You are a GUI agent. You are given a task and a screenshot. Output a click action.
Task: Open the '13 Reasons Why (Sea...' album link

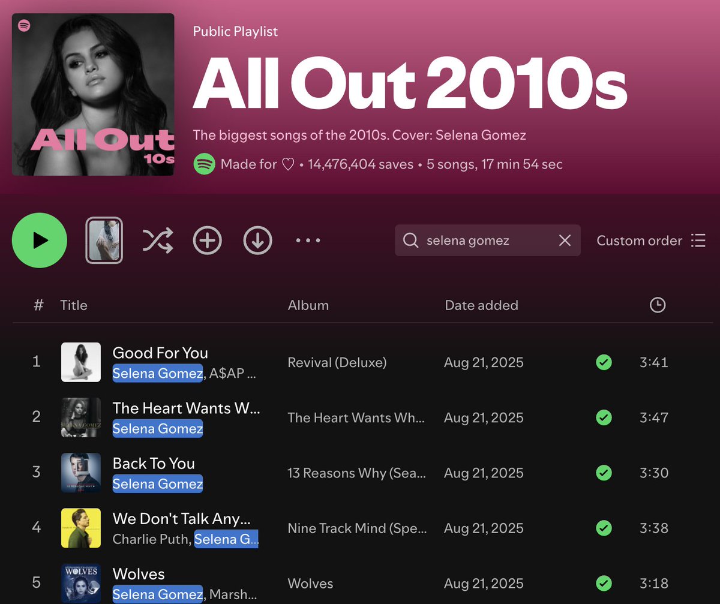[x=357, y=473]
